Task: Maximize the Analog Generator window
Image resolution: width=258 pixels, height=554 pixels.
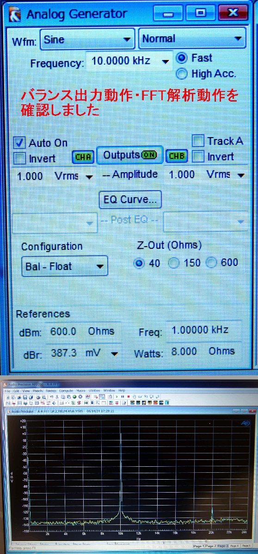Action: tap(200, 13)
